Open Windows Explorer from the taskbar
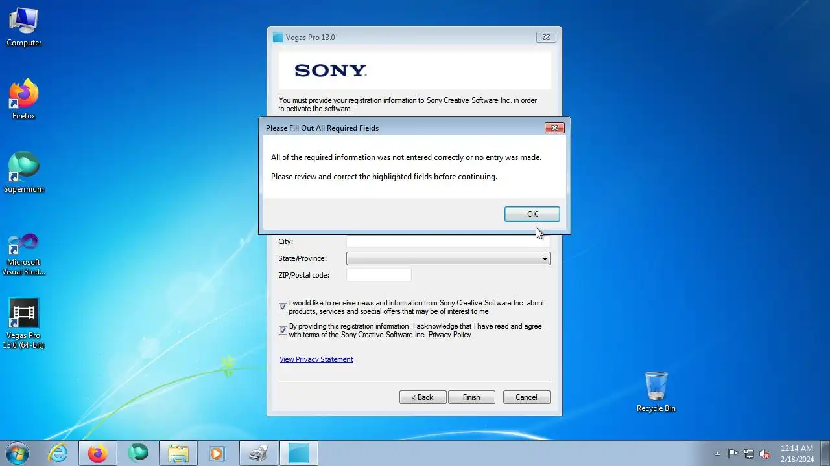The height and width of the screenshot is (466, 830). pyautogui.click(x=178, y=453)
